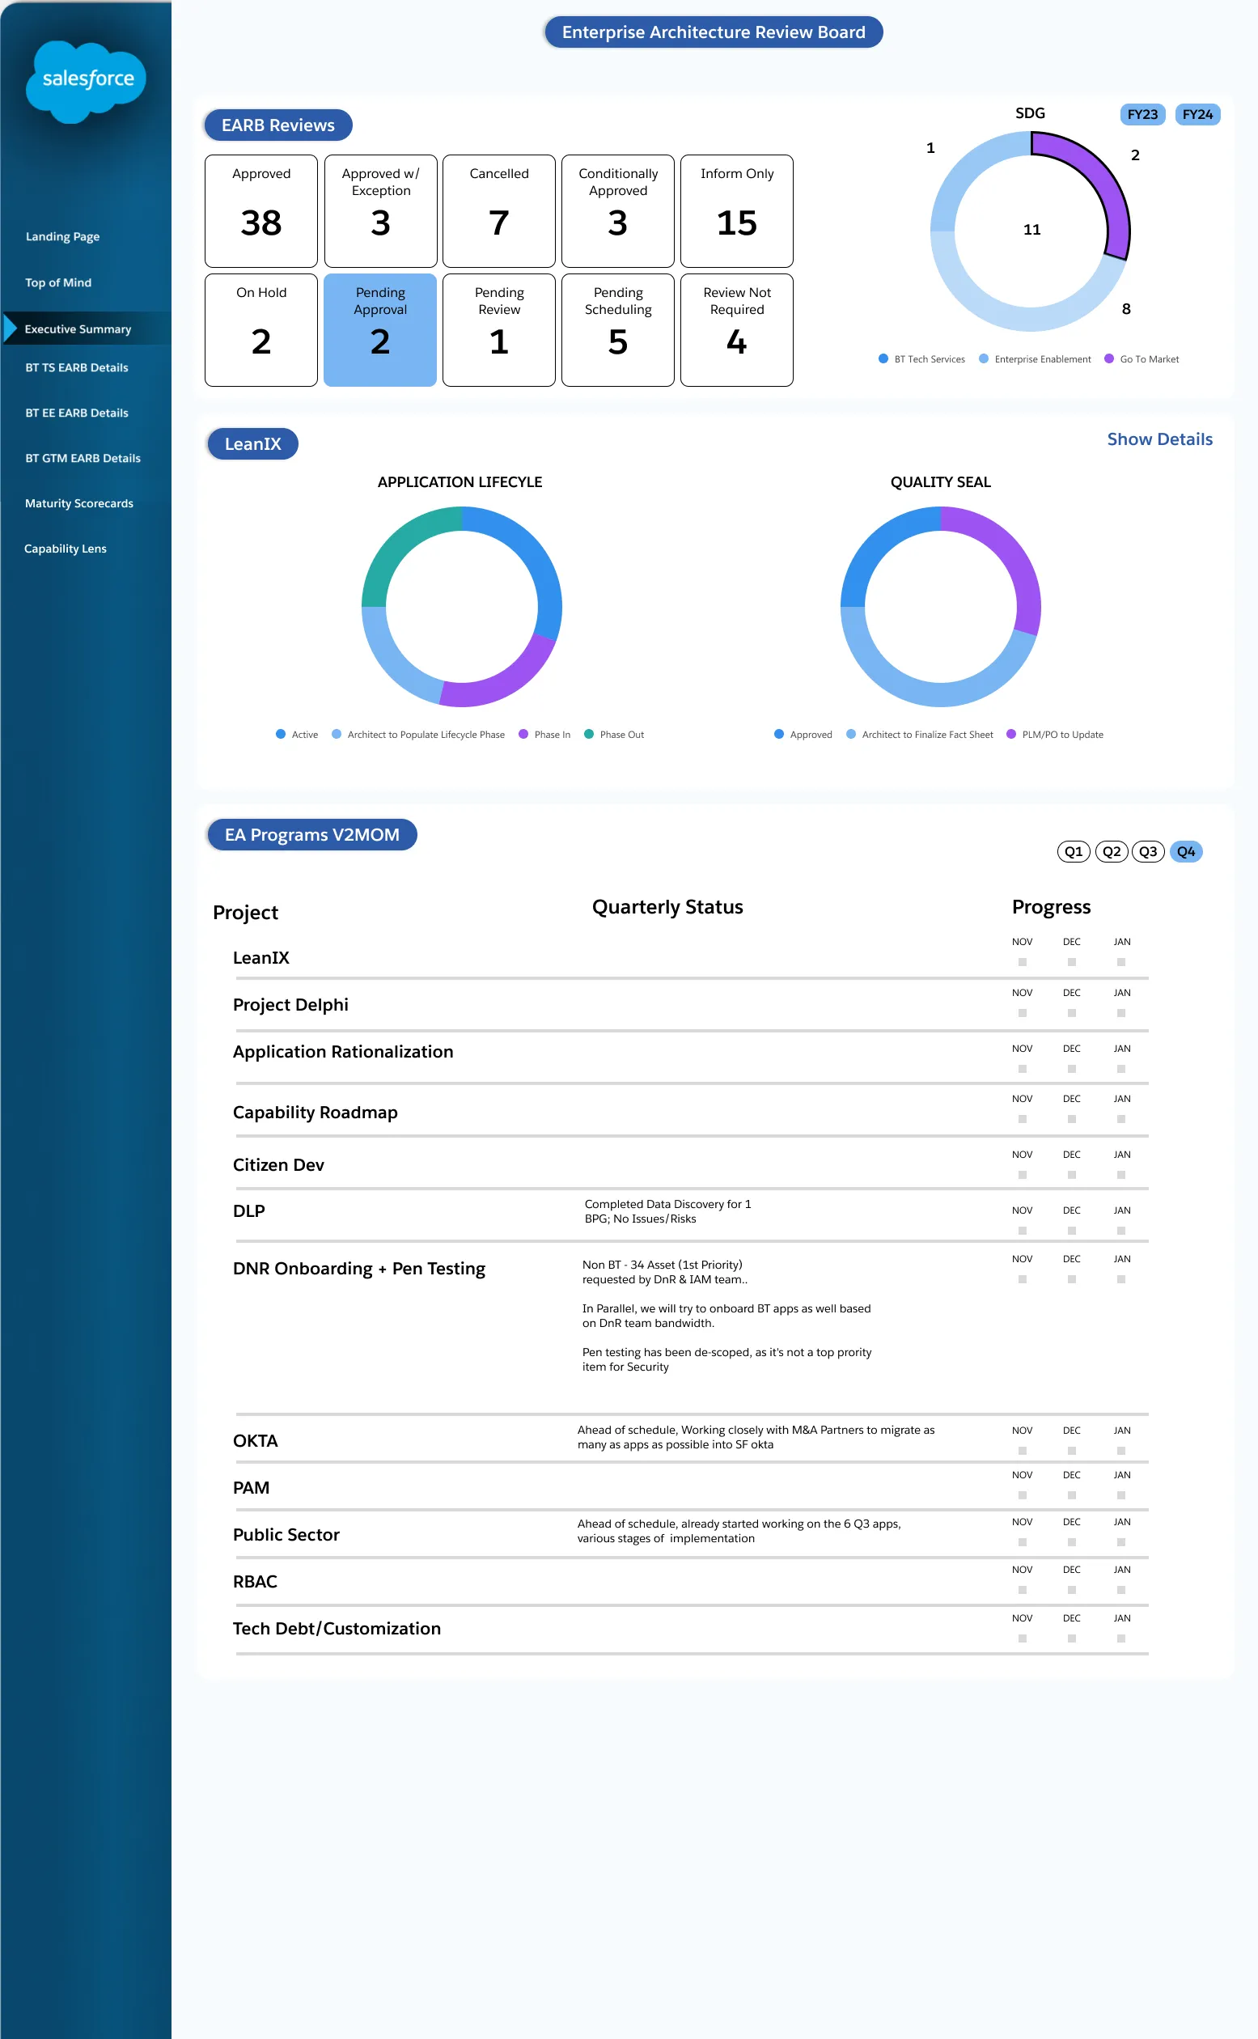Click Application Rationalization project name
Viewport: 1258px width, 2039px height.
343,1052
